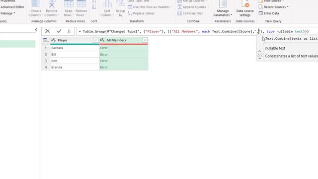Image resolution: width=318 pixels, height=179 pixels.
Task: Confirm the formula with the checkmark
Action: (59, 31)
